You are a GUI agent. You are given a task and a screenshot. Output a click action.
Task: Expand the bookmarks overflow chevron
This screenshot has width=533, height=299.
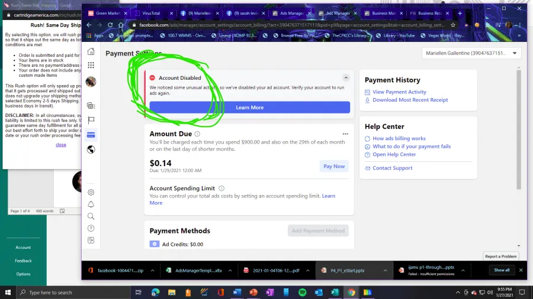519,35
